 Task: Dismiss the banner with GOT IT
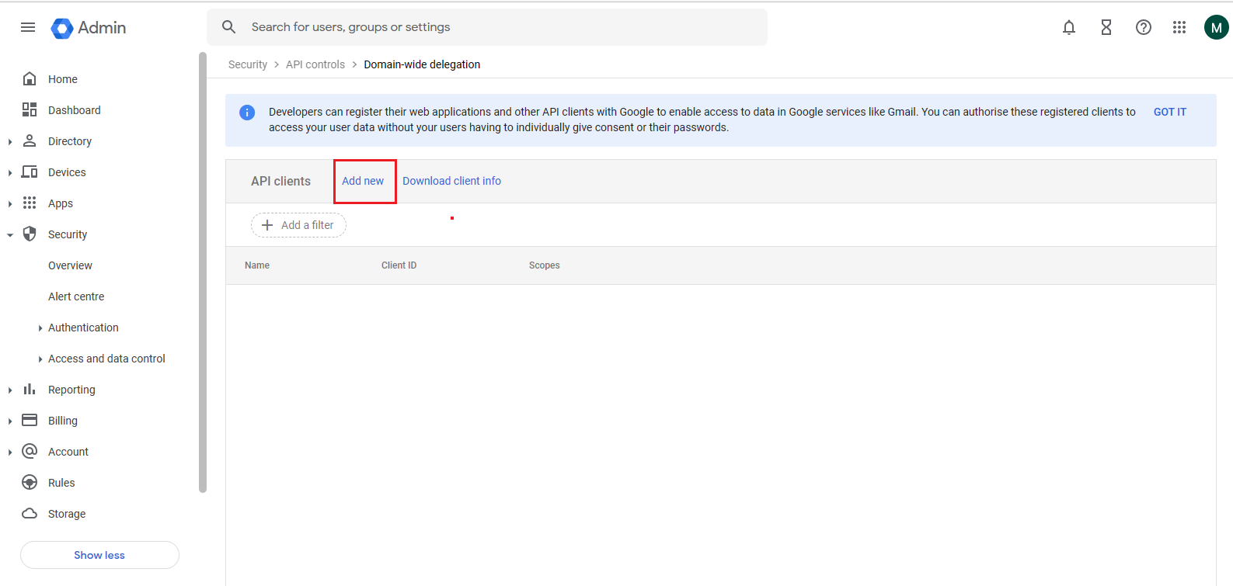click(1170, 112)
